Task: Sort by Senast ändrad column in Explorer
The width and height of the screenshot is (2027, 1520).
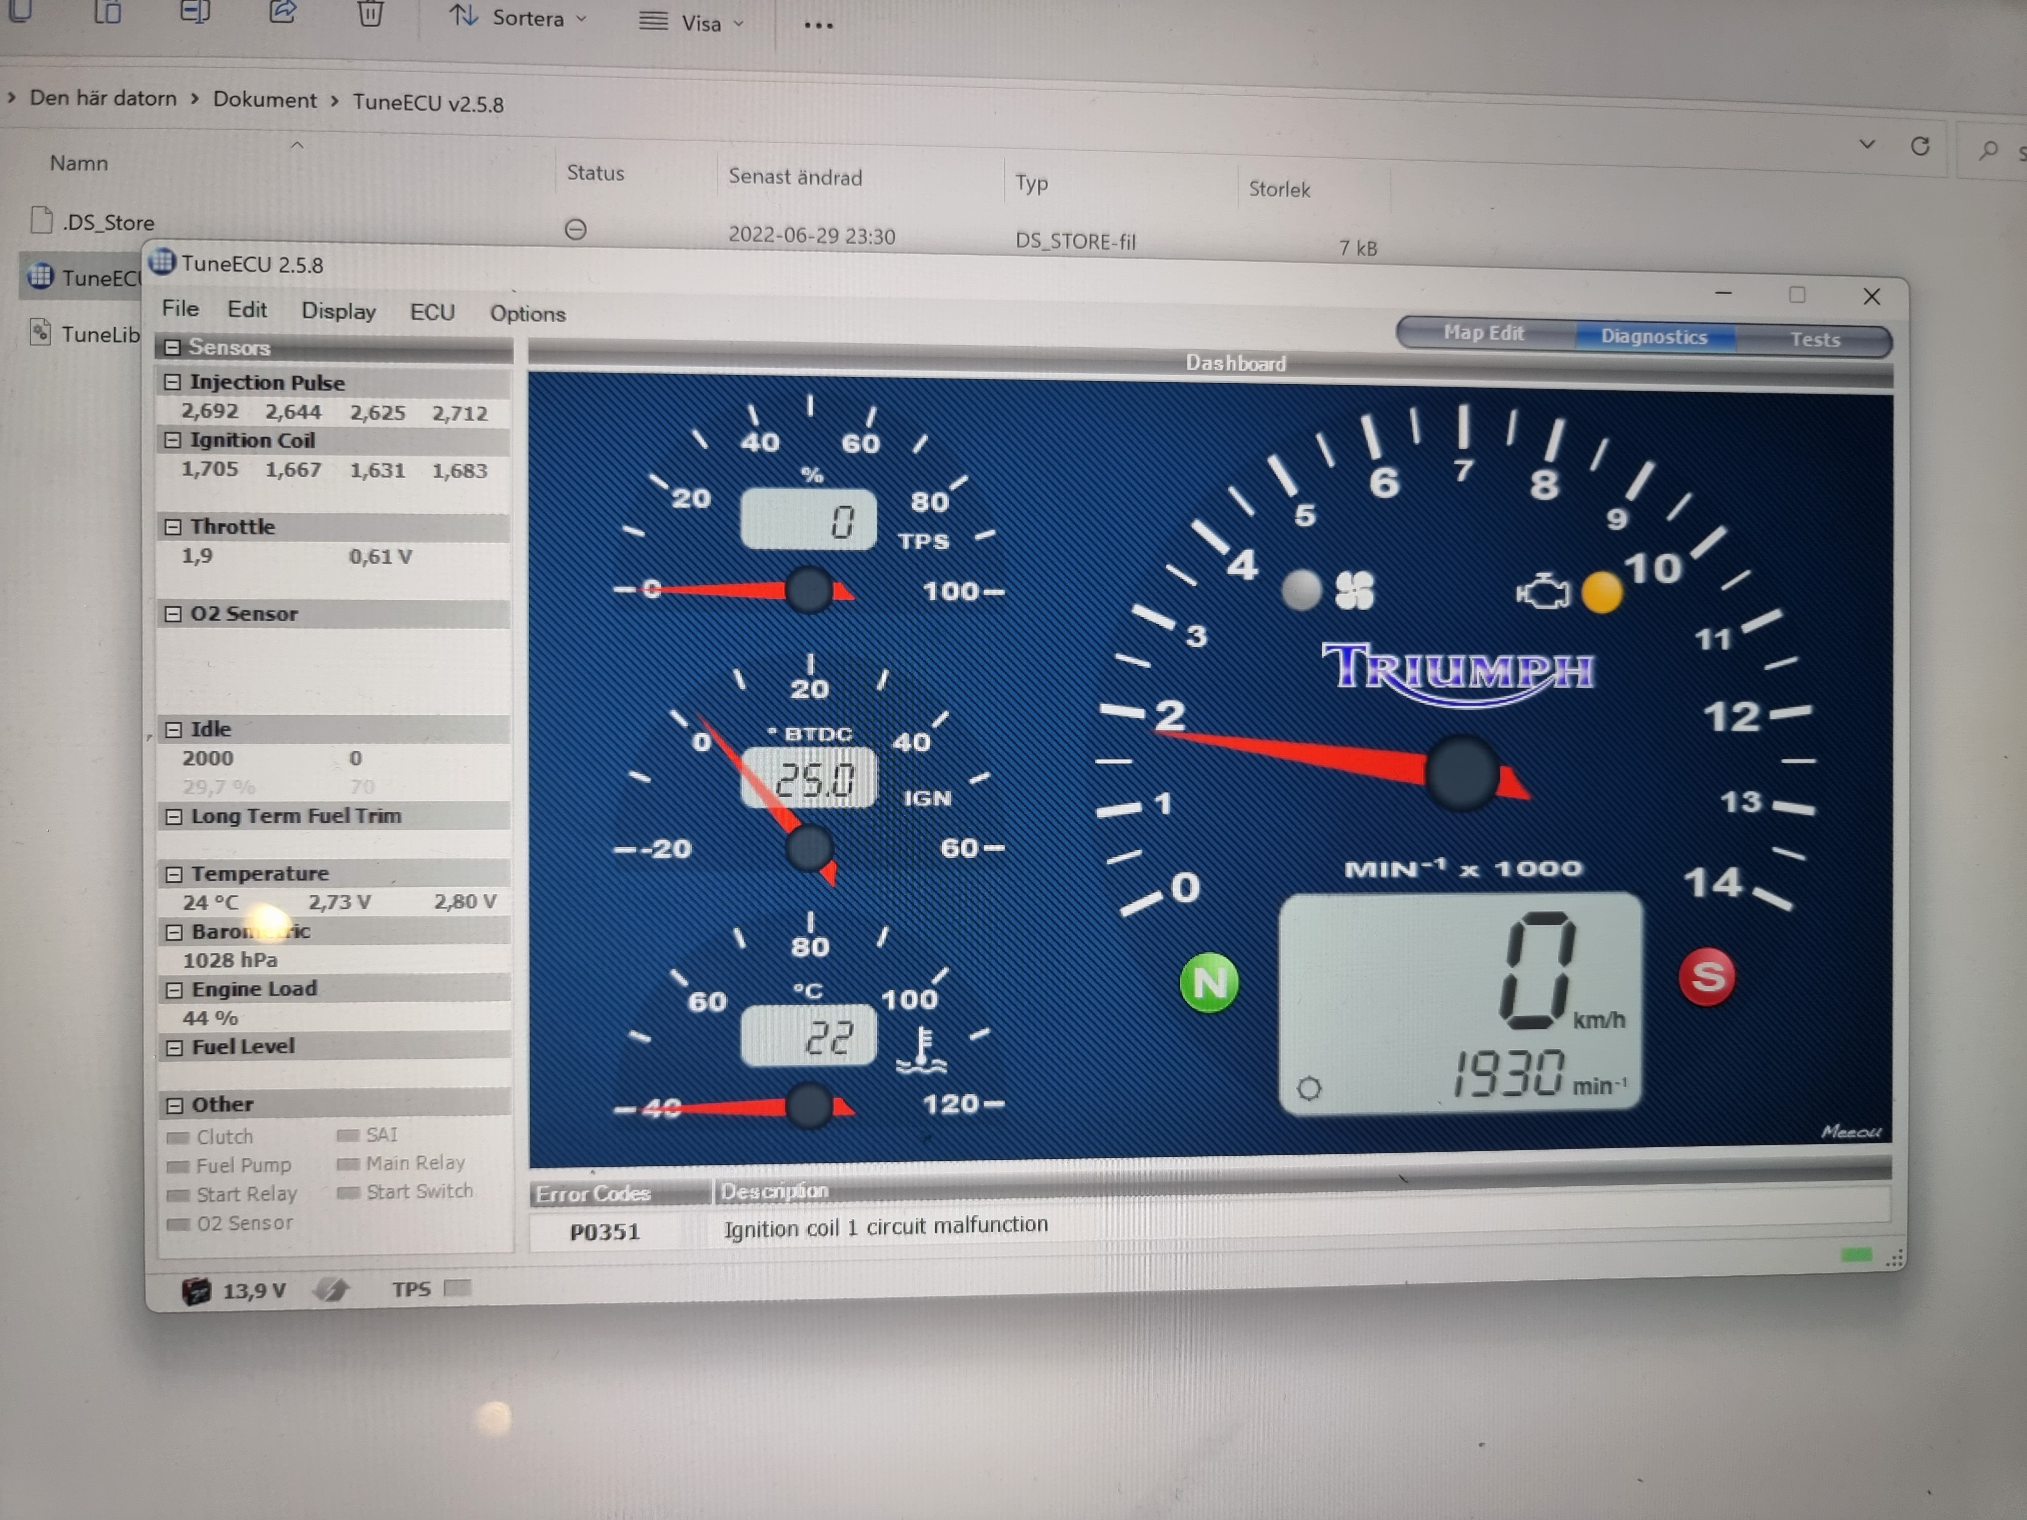Action: pyautogui.click(x=795, y=177)
